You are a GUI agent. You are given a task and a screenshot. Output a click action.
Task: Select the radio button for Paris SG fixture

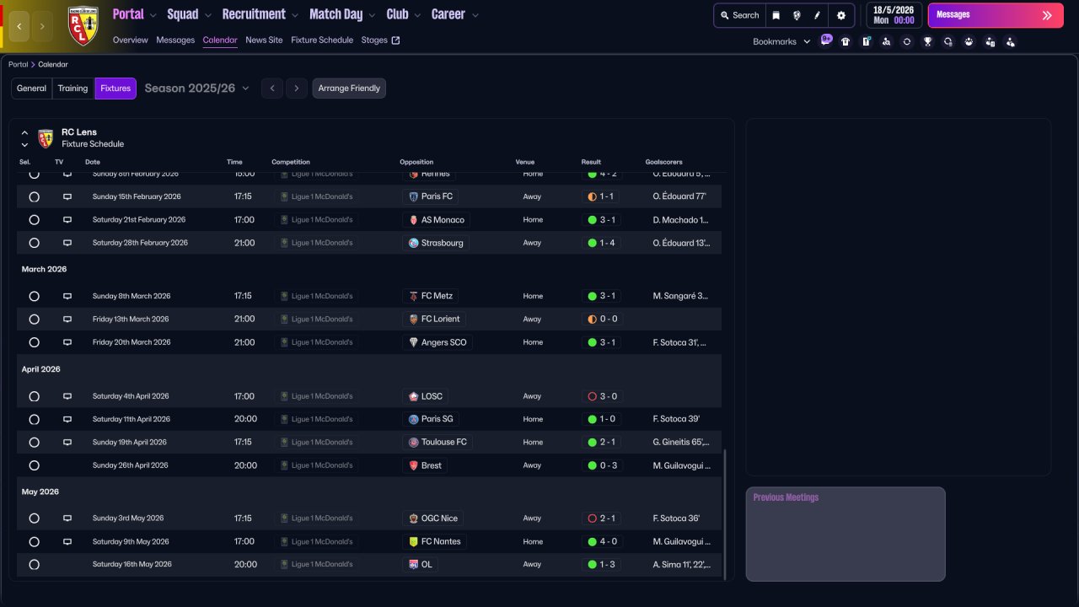34,419
